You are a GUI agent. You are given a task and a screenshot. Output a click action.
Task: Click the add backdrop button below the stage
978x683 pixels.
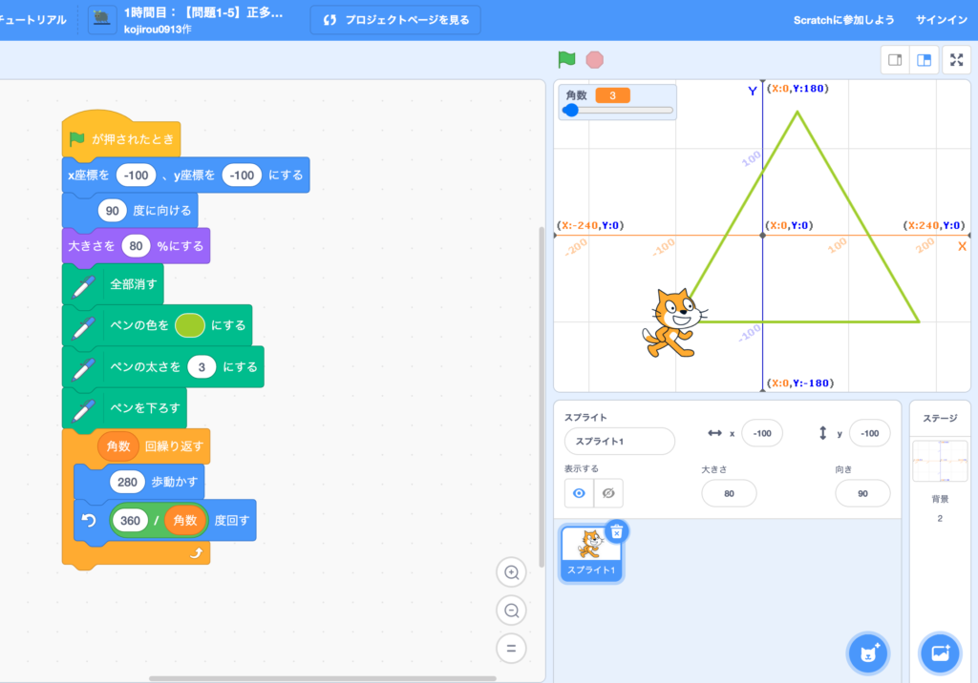tap(940, 653)
